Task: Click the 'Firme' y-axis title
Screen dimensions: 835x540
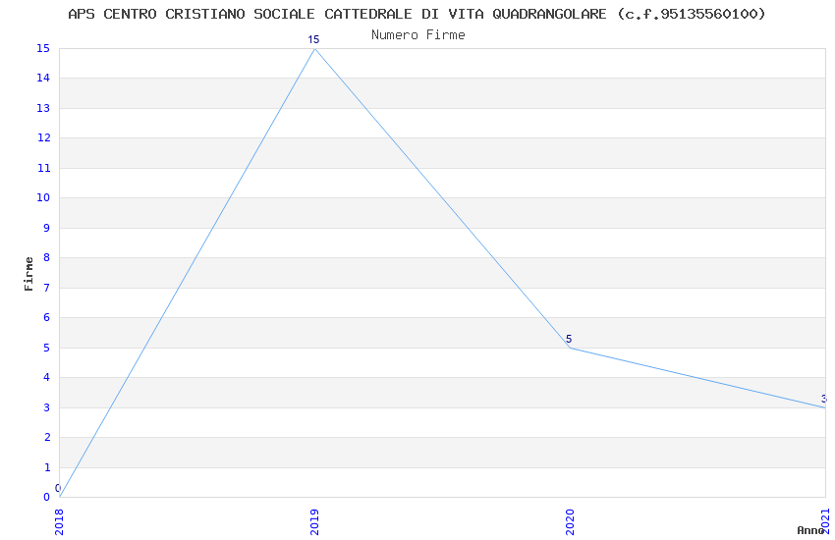Action: pyautogui.click(x=28, y=274)
